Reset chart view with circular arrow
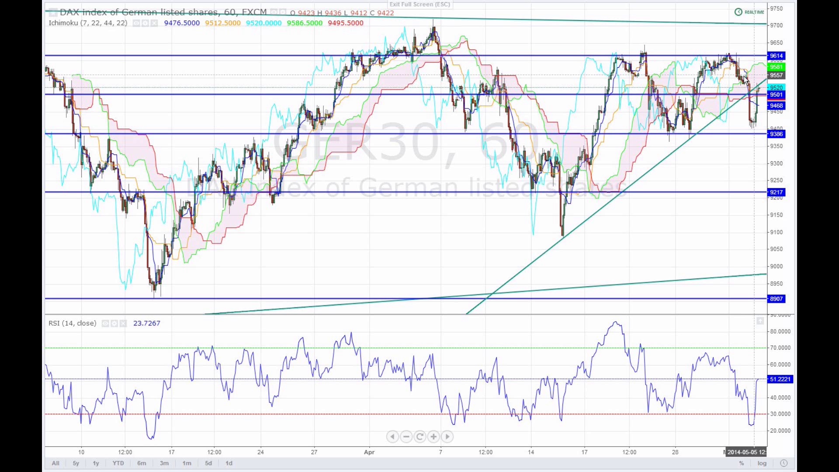The image size is (839, 472). (x=420, y=437)
